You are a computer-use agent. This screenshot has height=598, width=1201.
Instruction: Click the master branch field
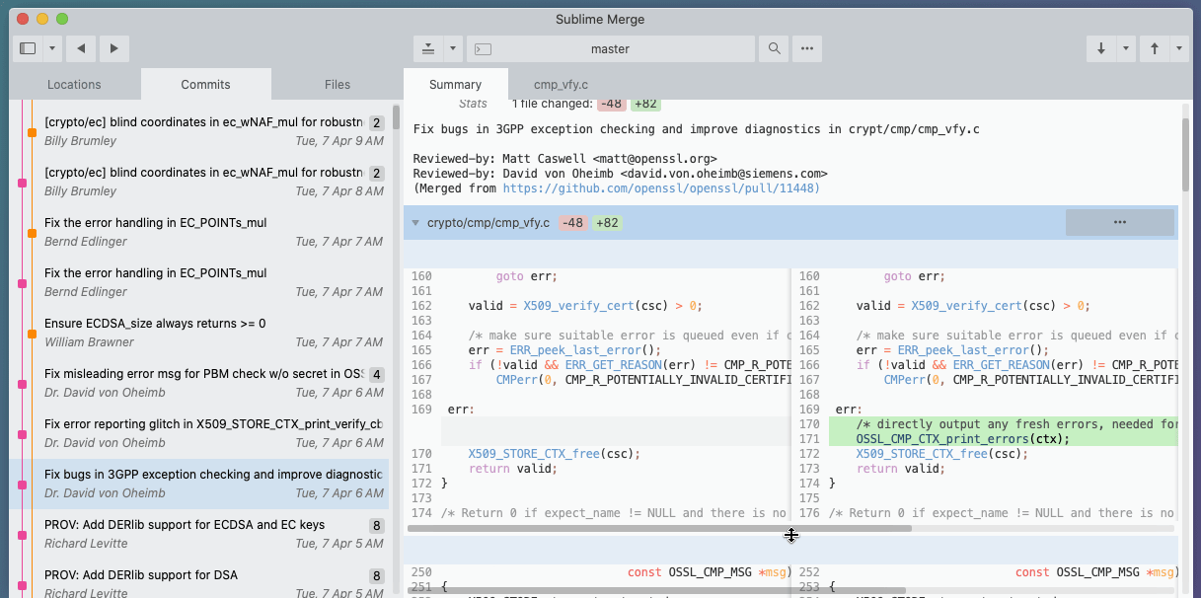pyautogui.click(x=610, y=47)
